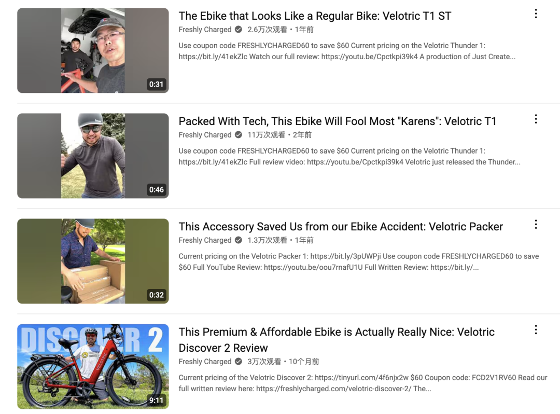560x414 pixels.
Task: Visit Freshly Charged channel from first video
Action: [205, 30]
